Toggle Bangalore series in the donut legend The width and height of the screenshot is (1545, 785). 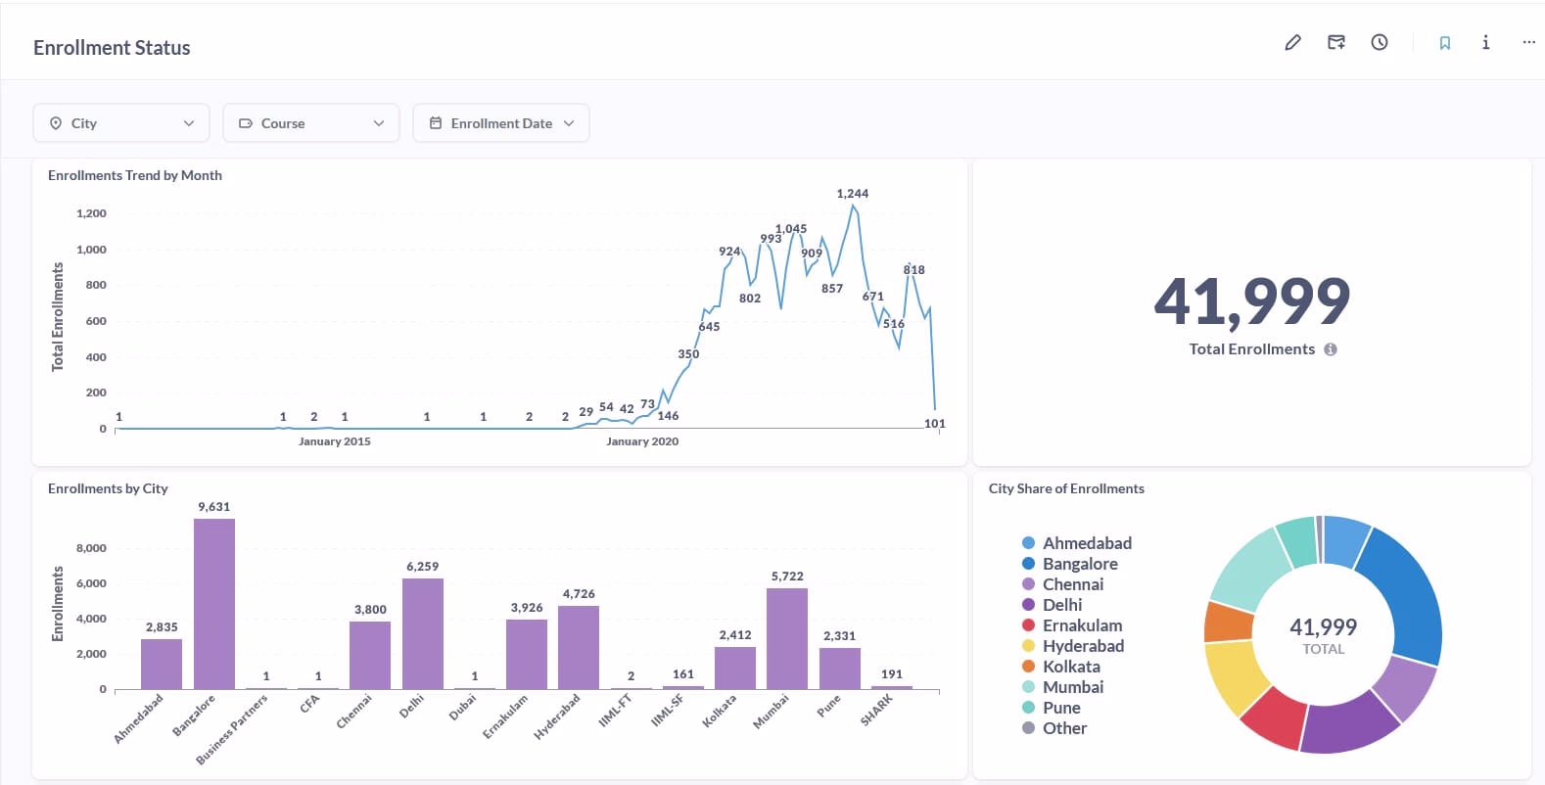pos(1079,564)
